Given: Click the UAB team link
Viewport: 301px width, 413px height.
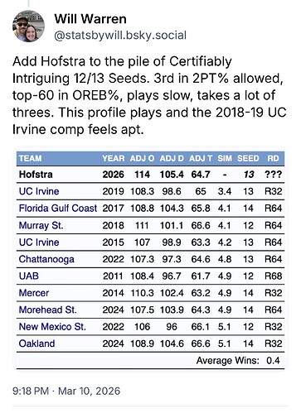Looking at the screenshot, I should click(x=29, y=276).
